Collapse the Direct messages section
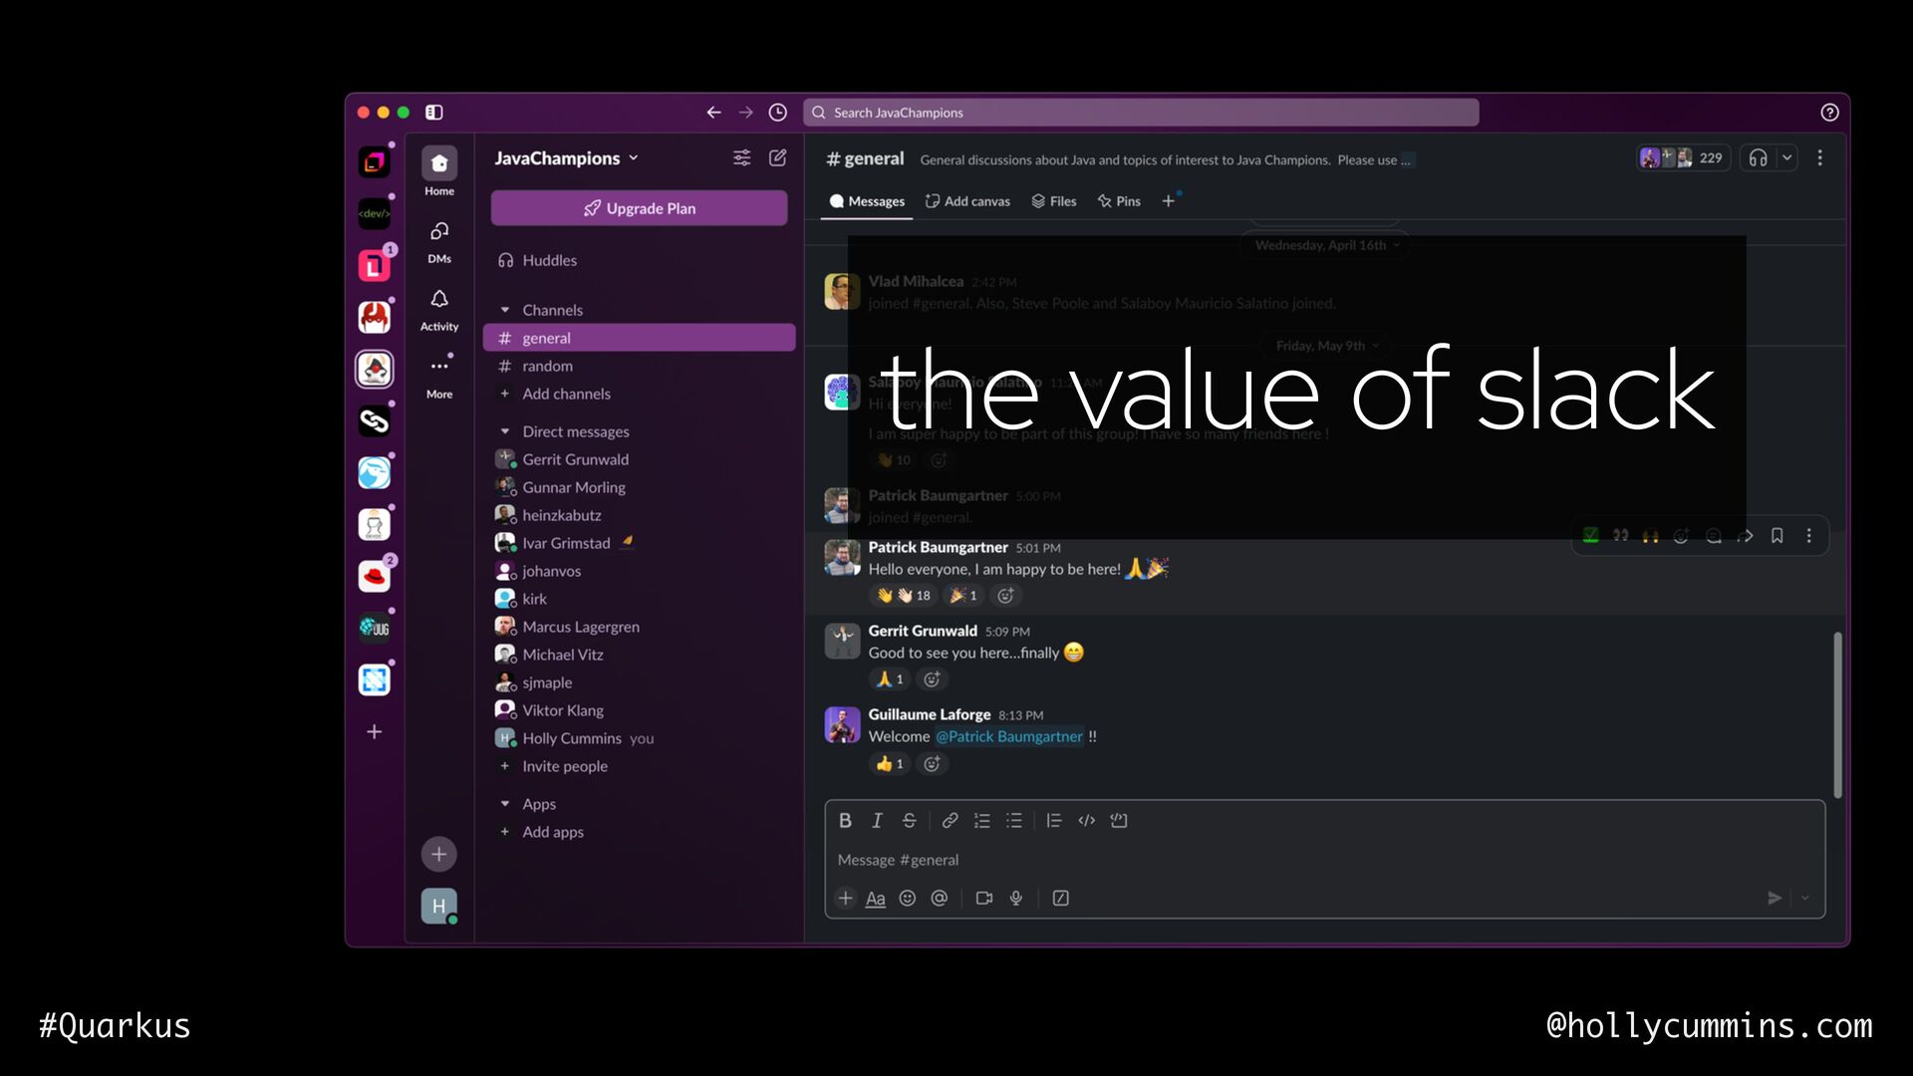The height and width of the screenshot is (1076, 1913). coord(505,431)
